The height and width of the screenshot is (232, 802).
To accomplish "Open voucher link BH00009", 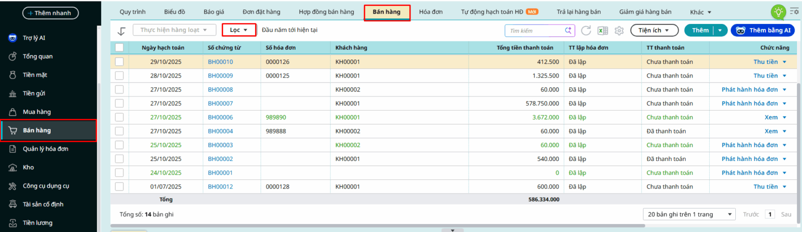I will coord(220,76).
